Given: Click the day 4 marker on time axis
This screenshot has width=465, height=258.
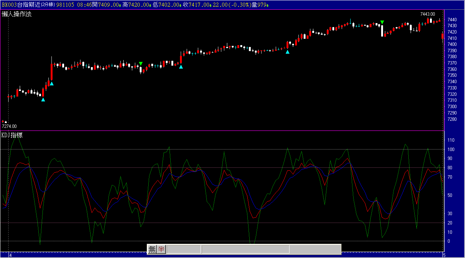Looking at the screenshot, I should click(10, 255).
